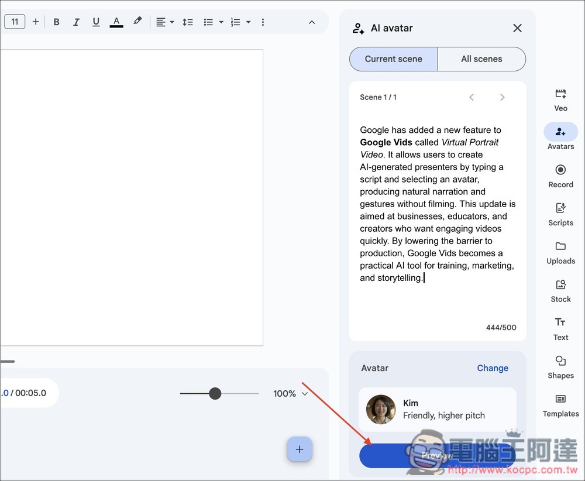Open the text color picker
Screen dimensions: 585x481
pyautogui.click(x=116, y=22)
